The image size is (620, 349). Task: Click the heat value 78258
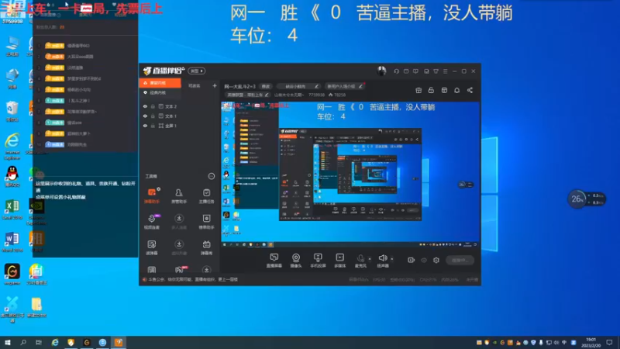coord(339,95)
